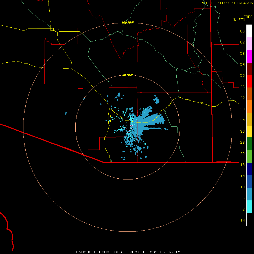
Task: Select the [K FT] units label
Action: coord(238,19)
